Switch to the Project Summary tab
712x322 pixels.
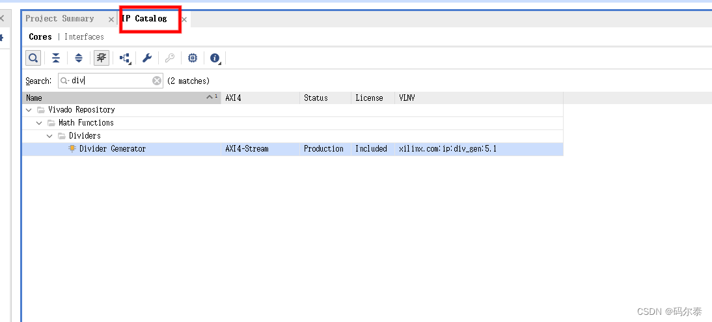[59, 19]
